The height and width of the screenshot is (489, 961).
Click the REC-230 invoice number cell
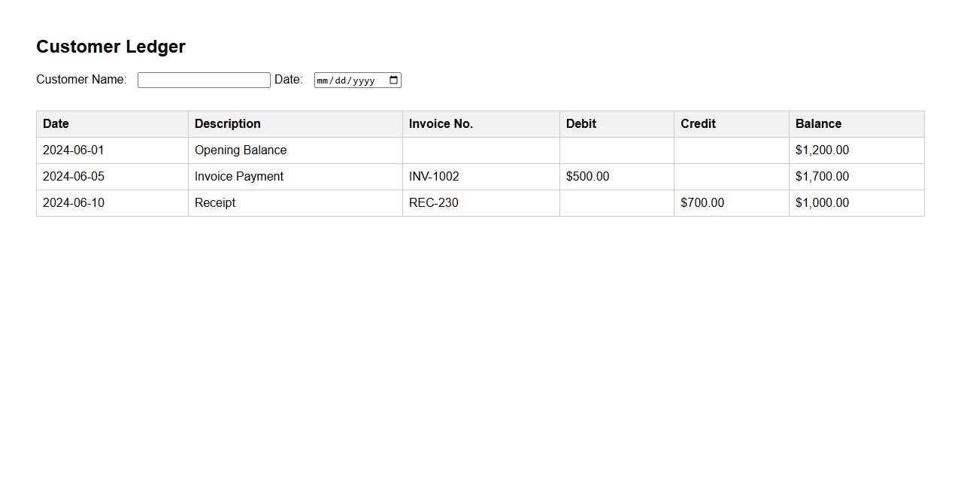coord(433,203)
